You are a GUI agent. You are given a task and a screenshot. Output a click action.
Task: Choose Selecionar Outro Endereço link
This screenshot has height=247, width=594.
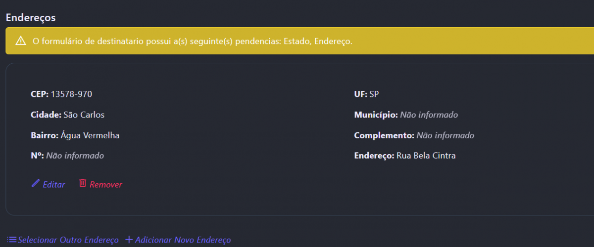68,240
